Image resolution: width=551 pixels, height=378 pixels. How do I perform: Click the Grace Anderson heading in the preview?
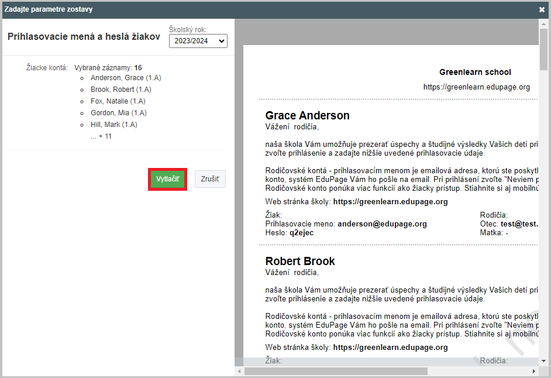pyautogui.click(x=307, y=115)
